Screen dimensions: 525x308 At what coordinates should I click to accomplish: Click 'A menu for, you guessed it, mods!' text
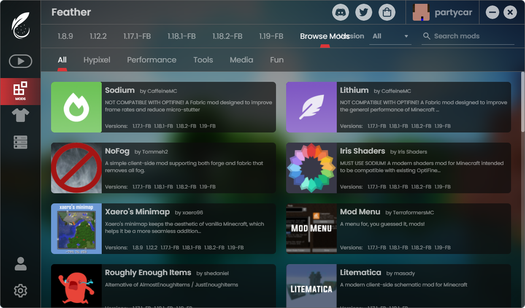click(x=382, y=224)
